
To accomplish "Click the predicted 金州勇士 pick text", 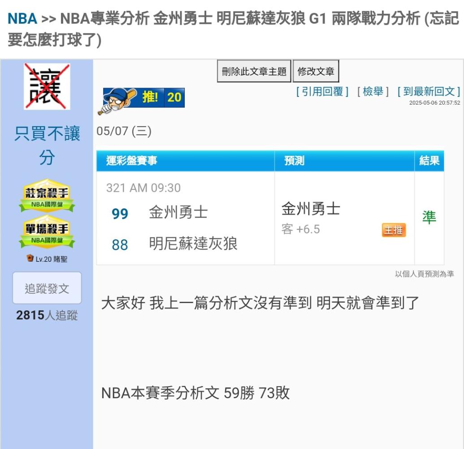I will [x=311, y=209].
